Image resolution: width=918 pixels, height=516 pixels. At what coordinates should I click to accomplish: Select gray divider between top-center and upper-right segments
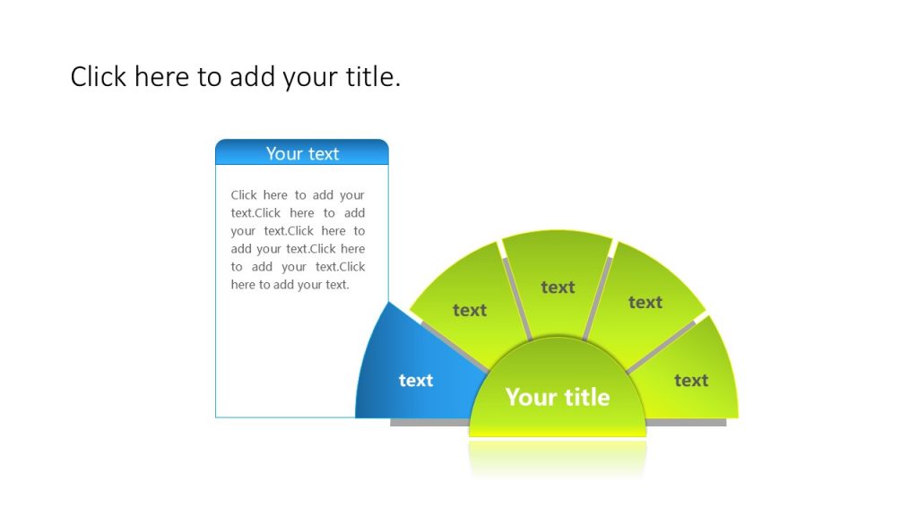coord(598,298)
